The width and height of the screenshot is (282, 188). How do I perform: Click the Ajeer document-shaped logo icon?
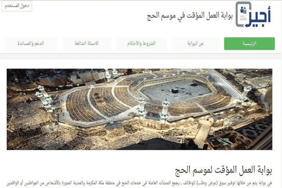coord(243,14)
